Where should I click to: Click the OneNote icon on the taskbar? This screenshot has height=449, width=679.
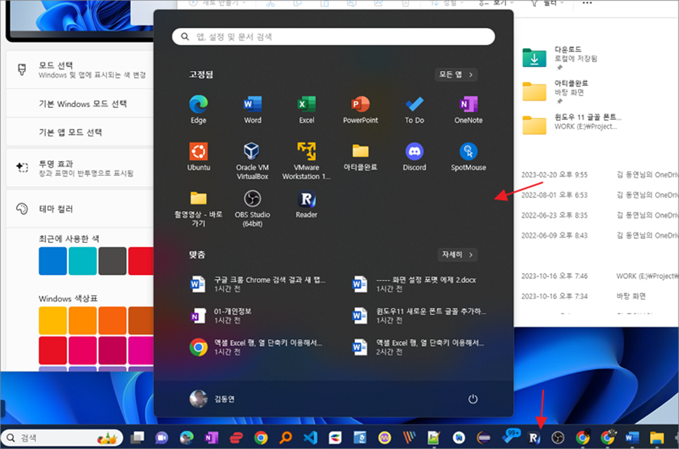pos(211,438)
